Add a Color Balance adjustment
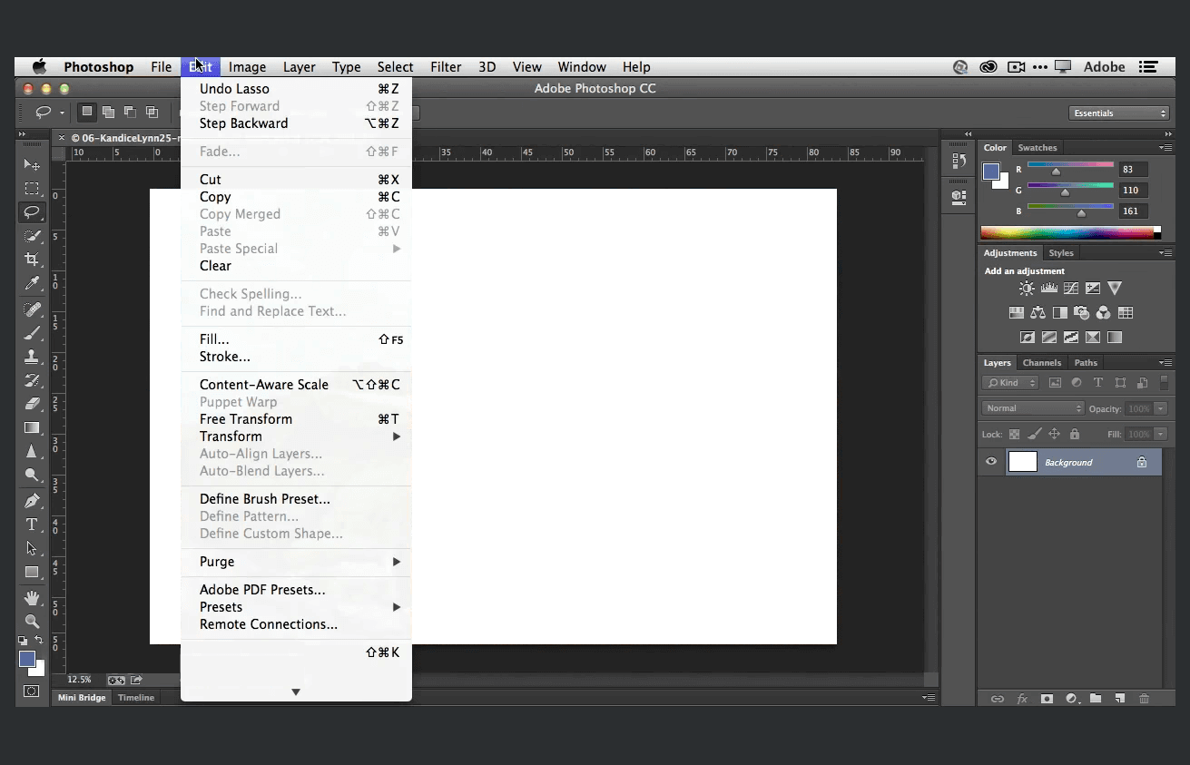This screenshot has height=765, width=1190. 1038,313
